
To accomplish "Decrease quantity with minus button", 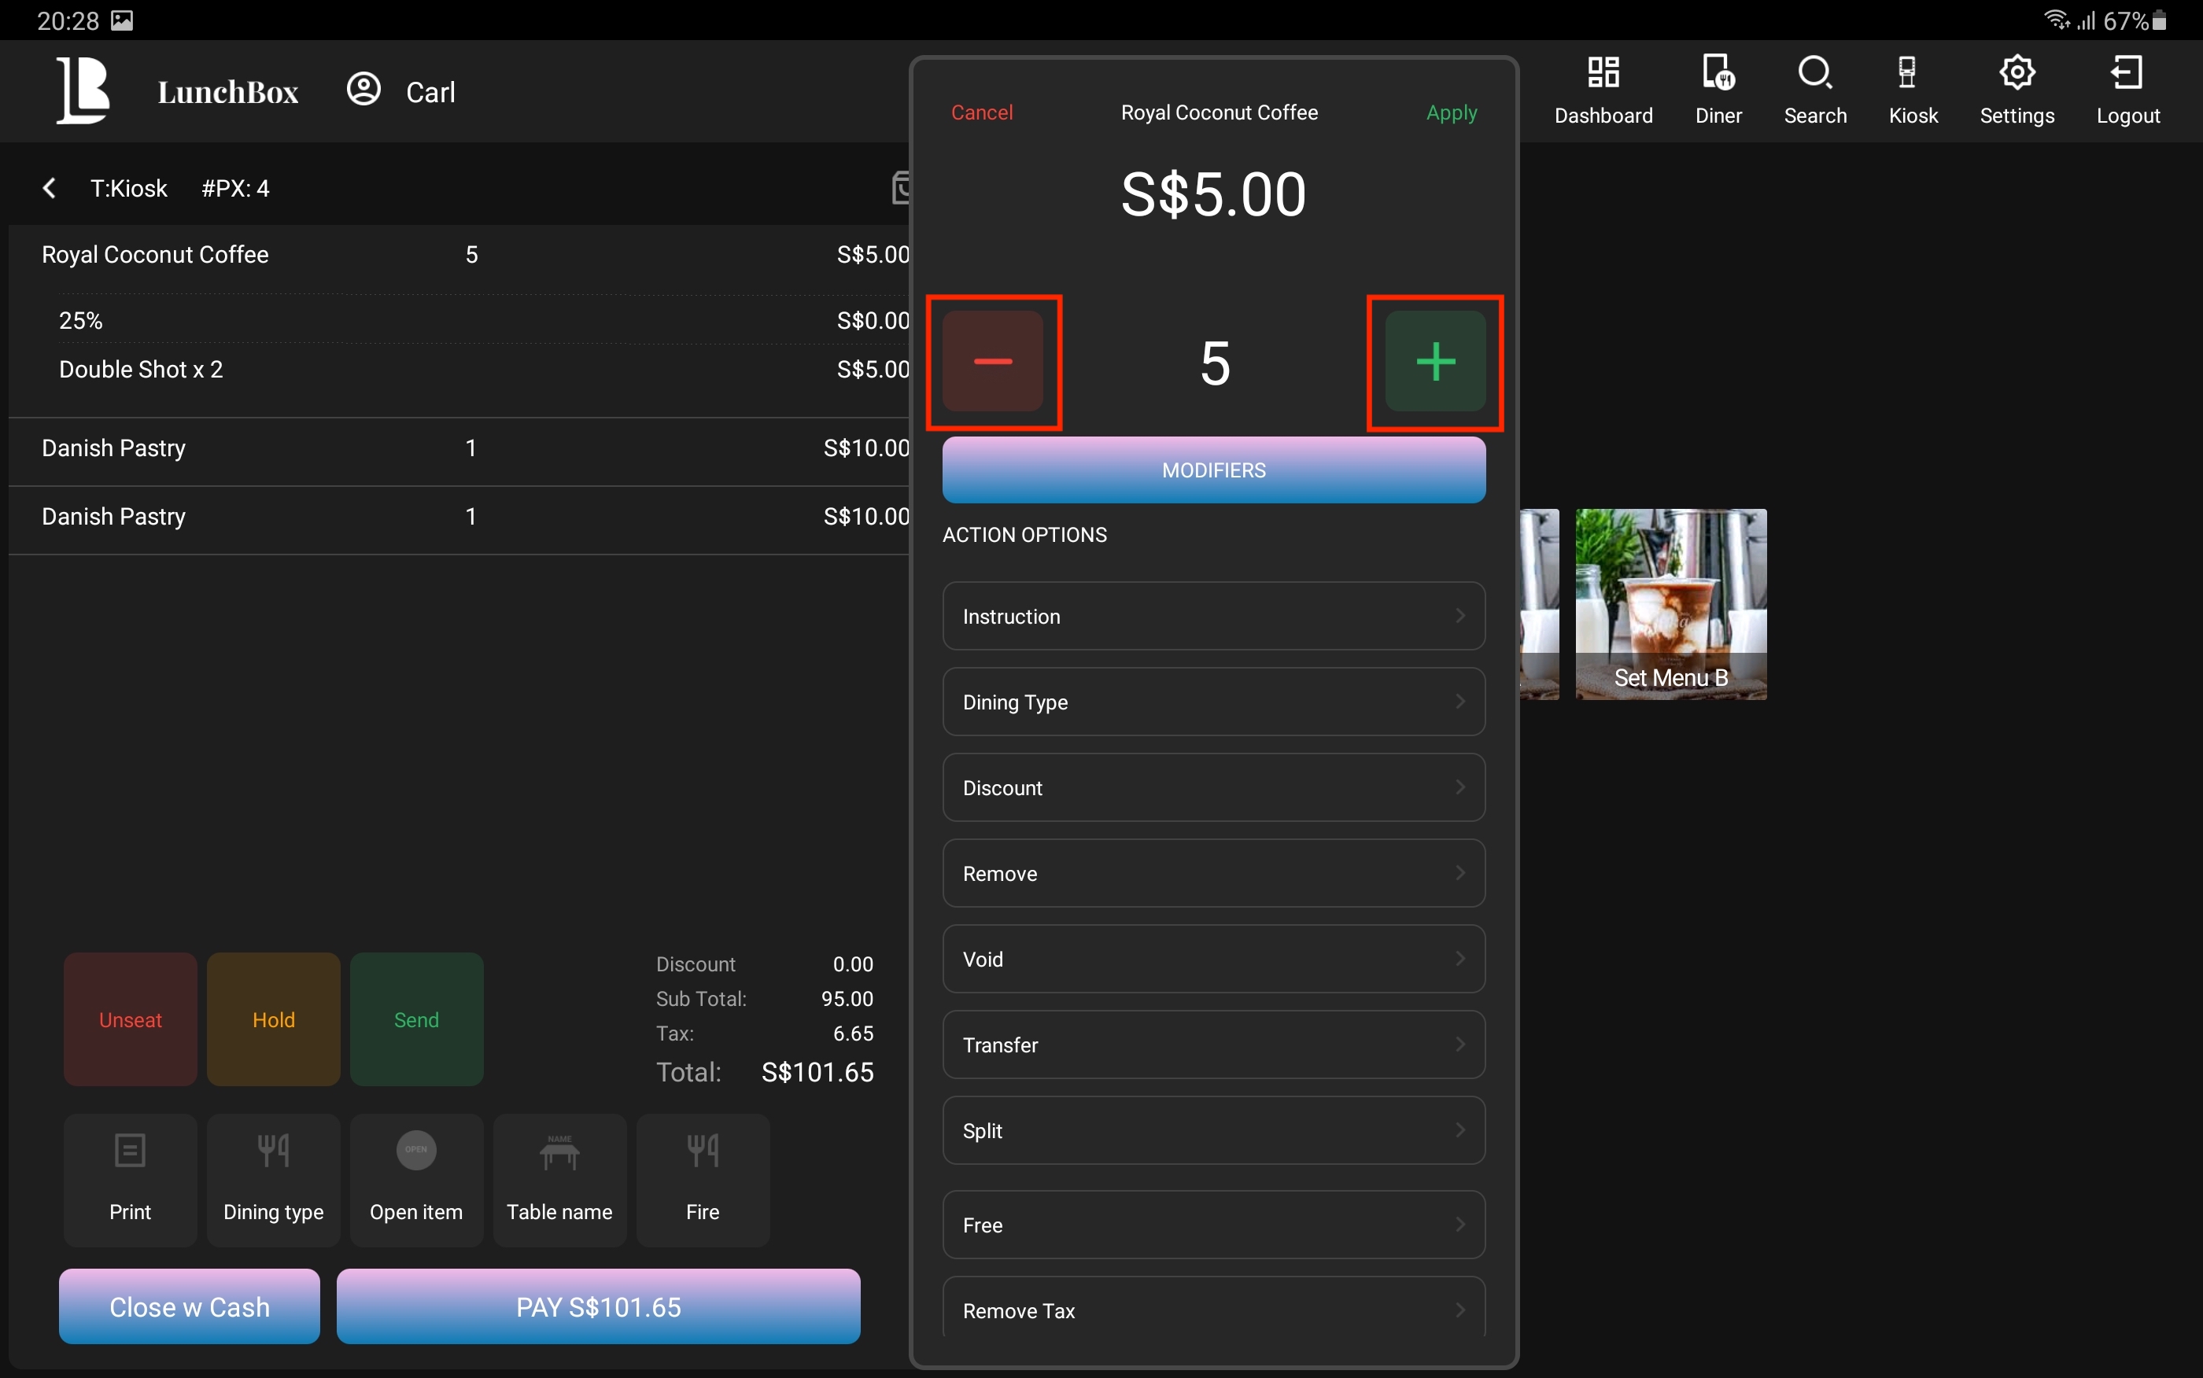I will tap(993, 362).
